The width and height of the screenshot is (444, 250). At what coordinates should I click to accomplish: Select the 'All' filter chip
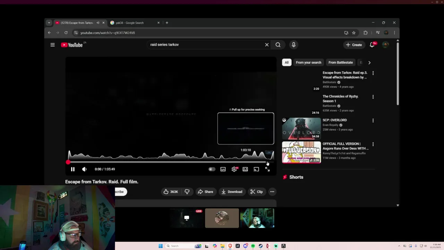pos(287,62)
